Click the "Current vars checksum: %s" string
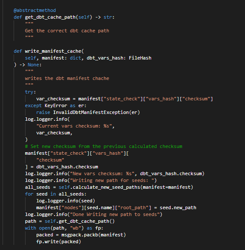Screen dimensions: 245x250 pos(74,126)
